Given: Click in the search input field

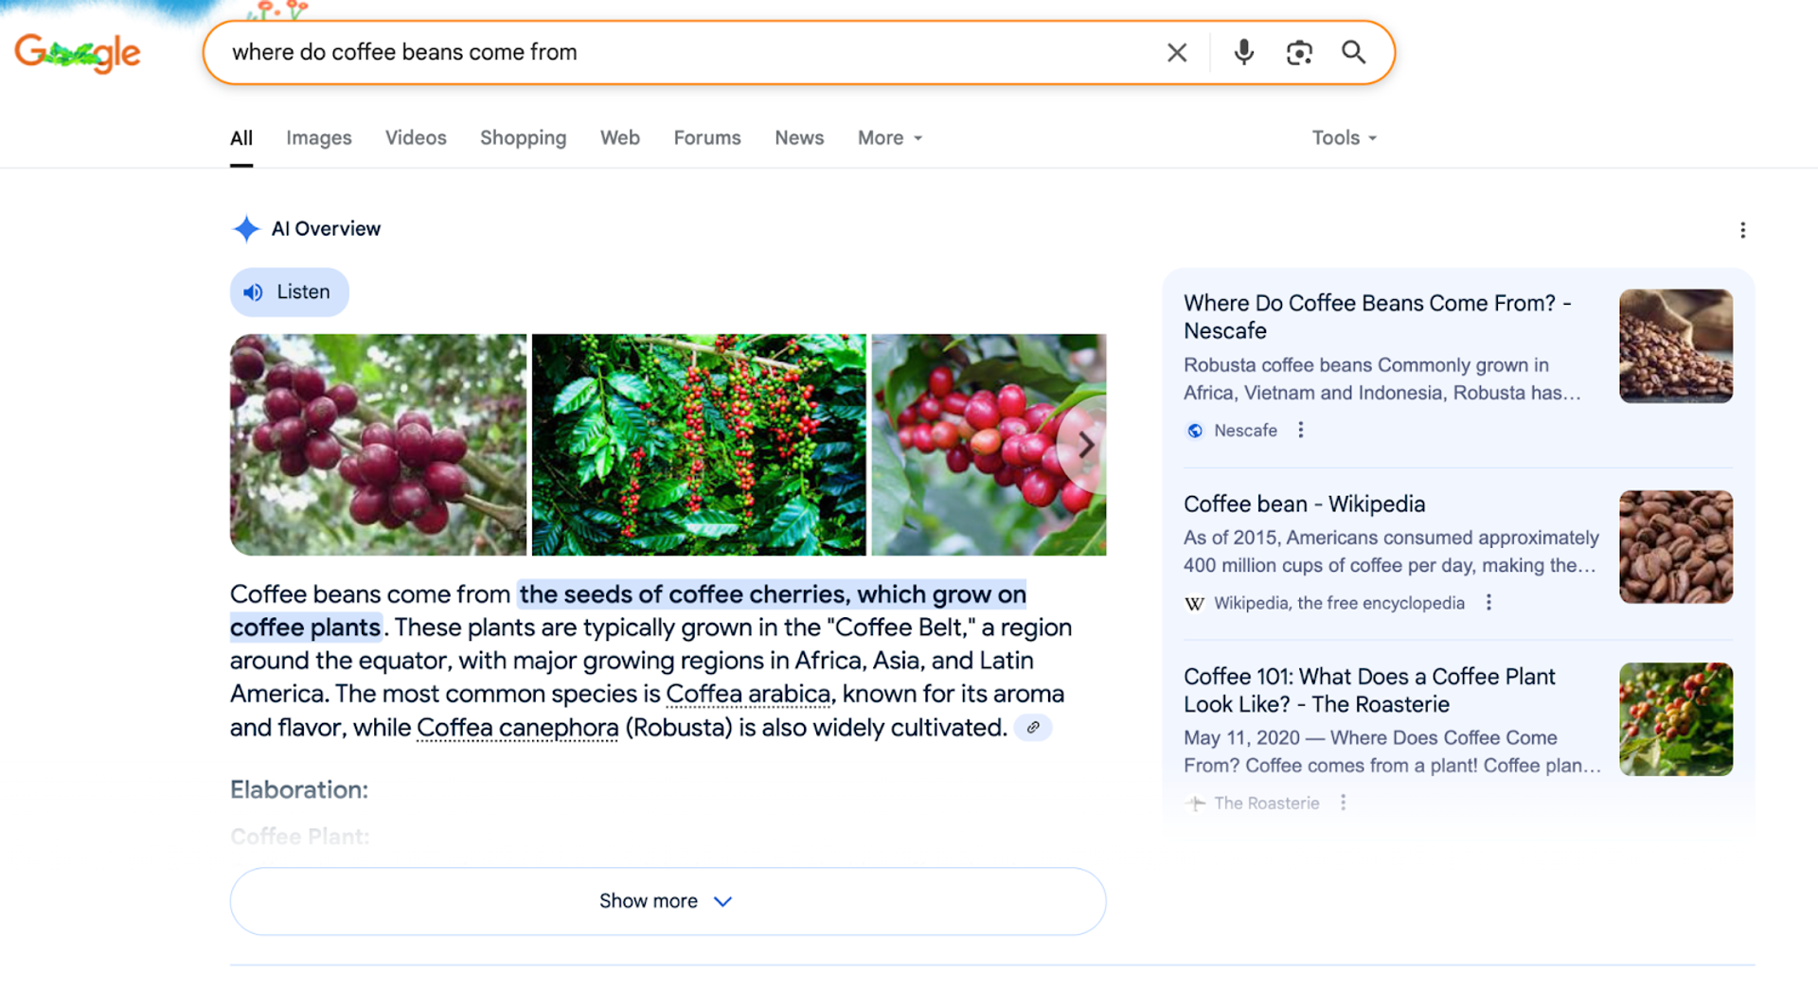Looking at the screenshot, I should click(691, 53).
